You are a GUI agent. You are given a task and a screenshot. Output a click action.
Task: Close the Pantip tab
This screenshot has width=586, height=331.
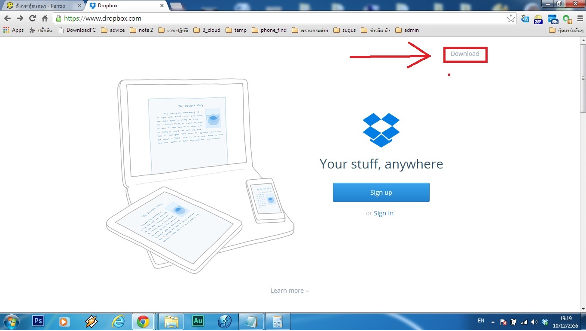point(79,6)
